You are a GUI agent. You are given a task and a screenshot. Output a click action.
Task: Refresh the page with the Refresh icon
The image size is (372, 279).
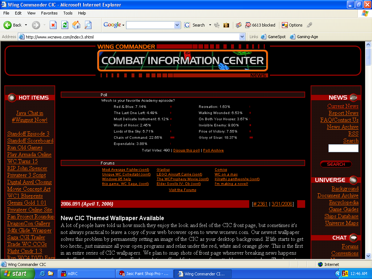coord(65,25)
